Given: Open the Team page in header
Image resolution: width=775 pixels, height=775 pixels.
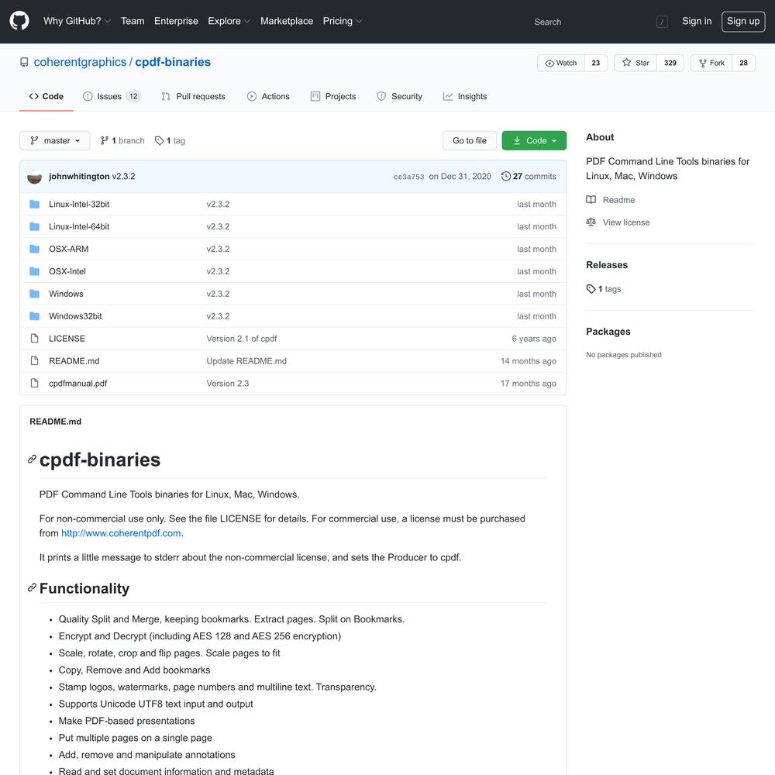Looking at the screenshot, I should [x=133, y=21].
